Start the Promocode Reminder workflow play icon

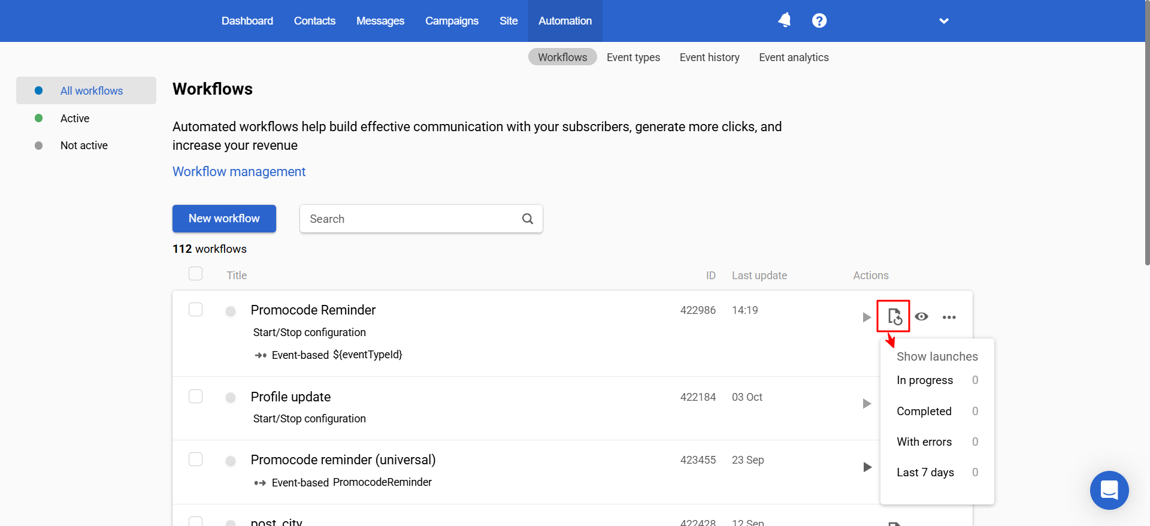coord(866,317)
